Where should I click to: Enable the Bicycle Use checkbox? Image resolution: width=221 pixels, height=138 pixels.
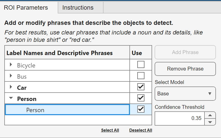tap(141, 65)
